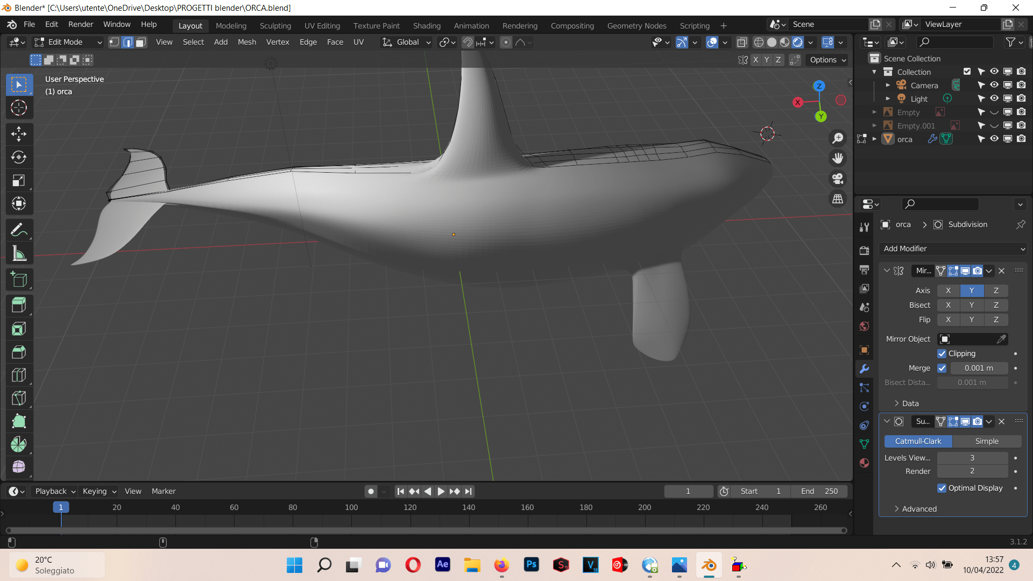Remove the Subdivision modifier with X
Viewport: 1033px width, 581px height.
click(1001, 422)
